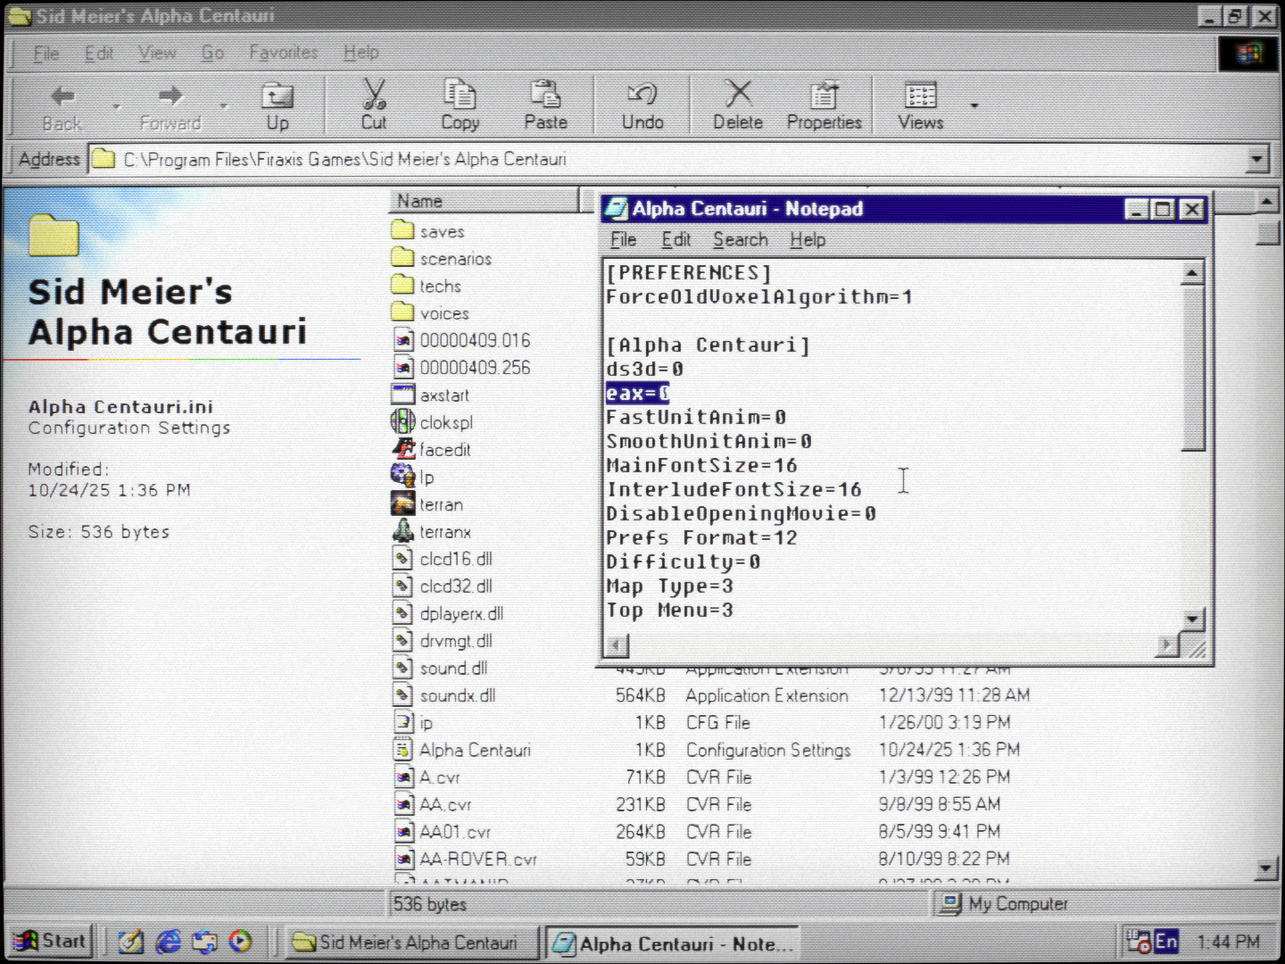1285x964 pixels.
Task: Open the Views dropdown arrow
Action: pos(974,105)
